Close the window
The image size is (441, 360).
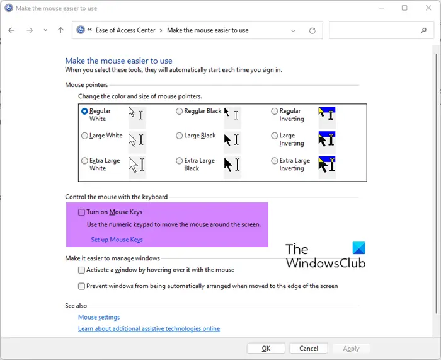tap(428, 8)
